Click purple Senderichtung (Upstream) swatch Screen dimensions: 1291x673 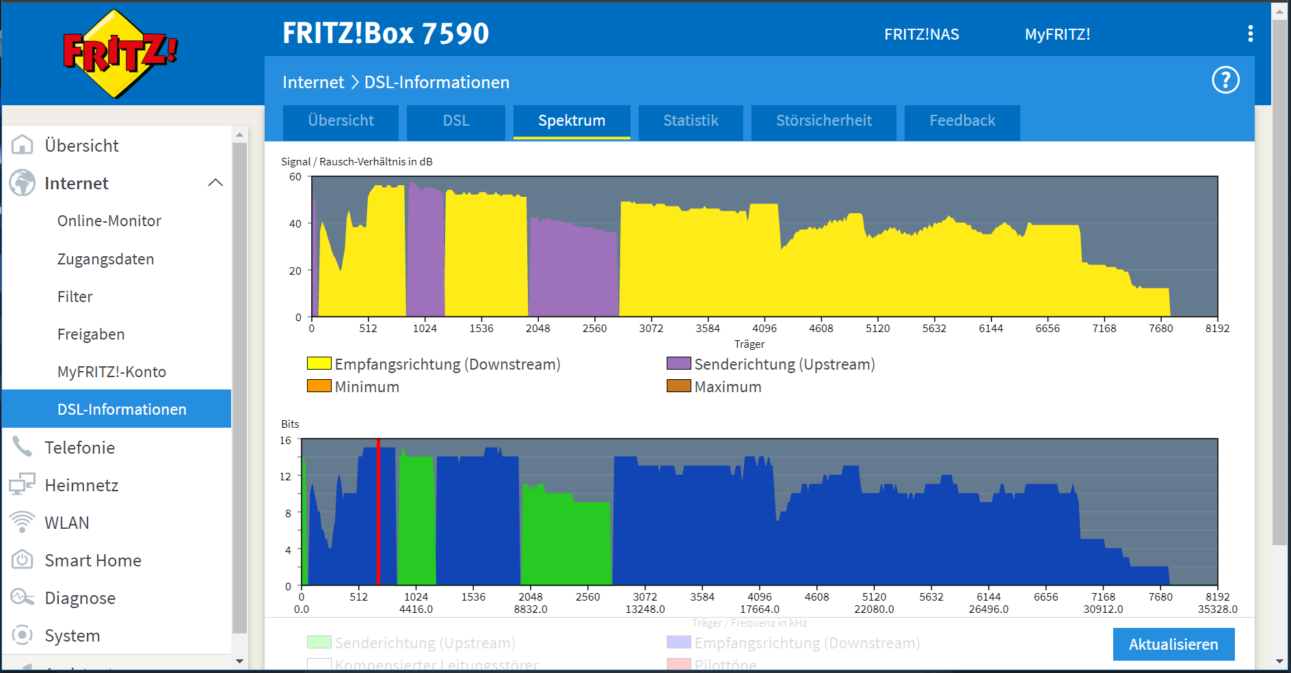(x=679, y=363)
